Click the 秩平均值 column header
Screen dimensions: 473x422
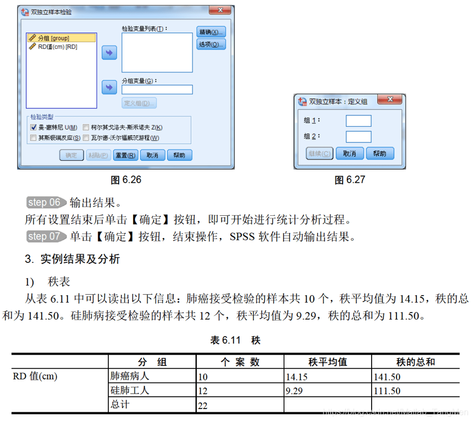pyautogui.click(x=328, y=362)
